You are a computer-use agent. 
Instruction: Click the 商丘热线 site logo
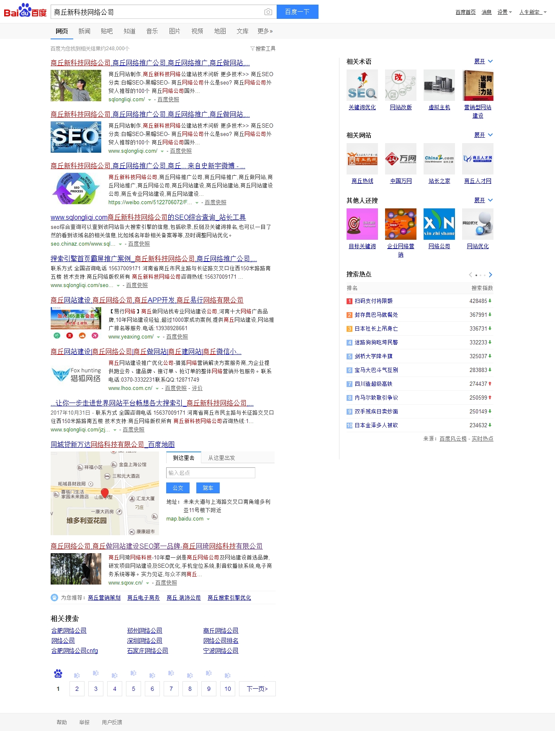point(362,159)
